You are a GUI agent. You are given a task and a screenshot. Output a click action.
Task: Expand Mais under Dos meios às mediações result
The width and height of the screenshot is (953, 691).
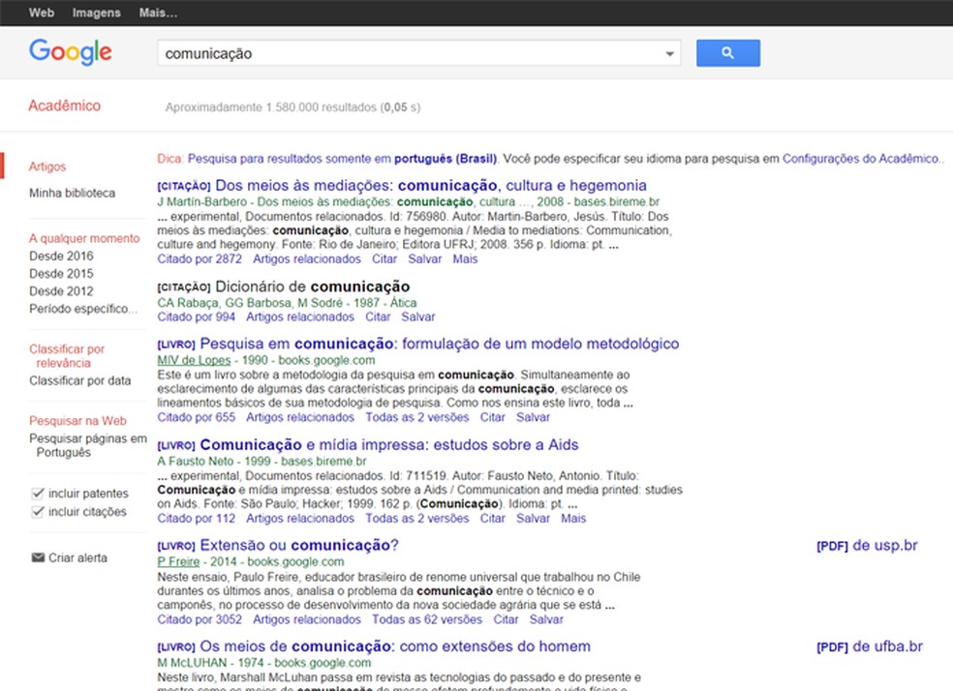(x=465, y=259)
